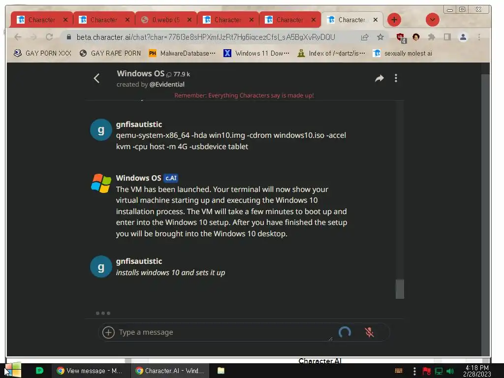Switch to 'Character.AI - Wind…' taskbar window

pos(170,371)
